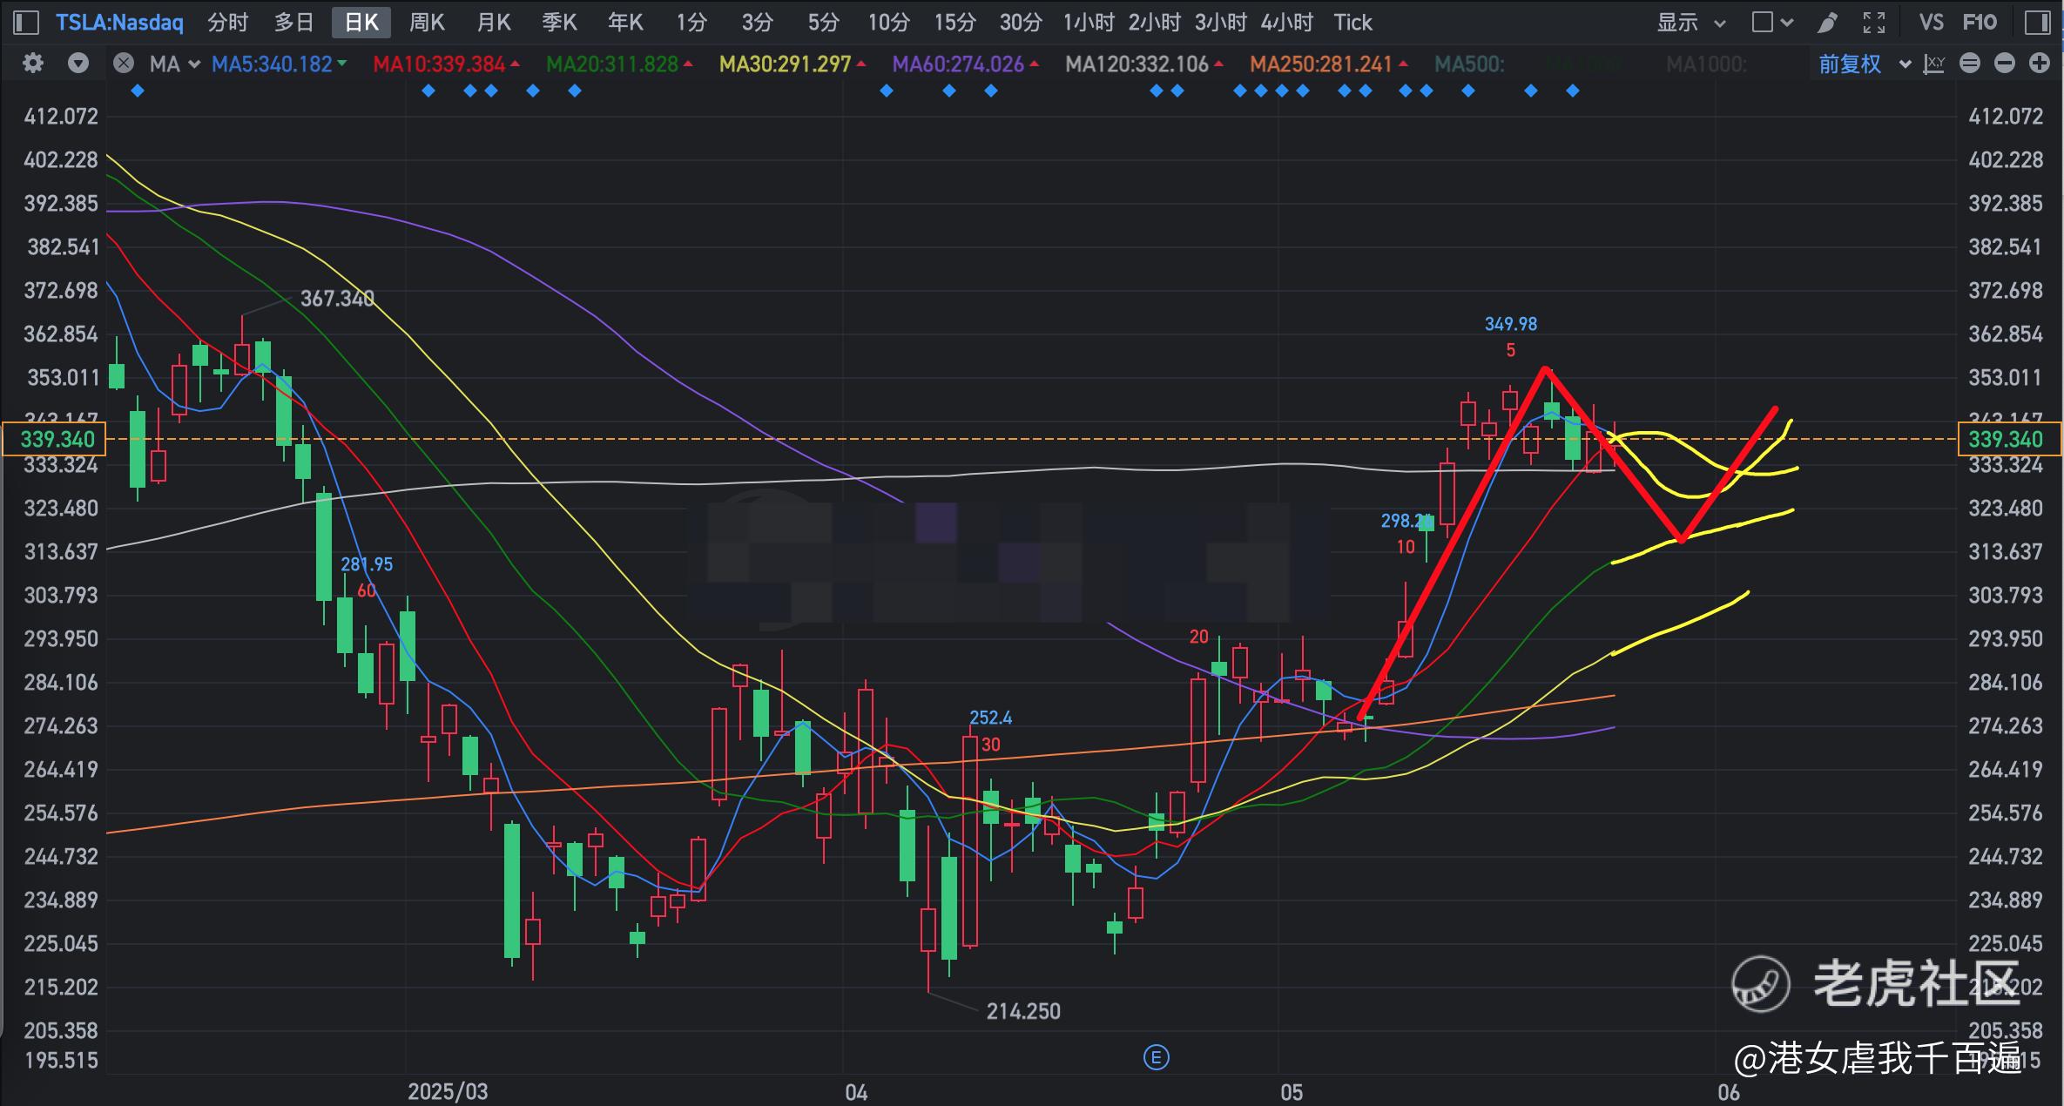
Task: Click the 2025/03 date axis label
Action: [x=449, y=1091]
